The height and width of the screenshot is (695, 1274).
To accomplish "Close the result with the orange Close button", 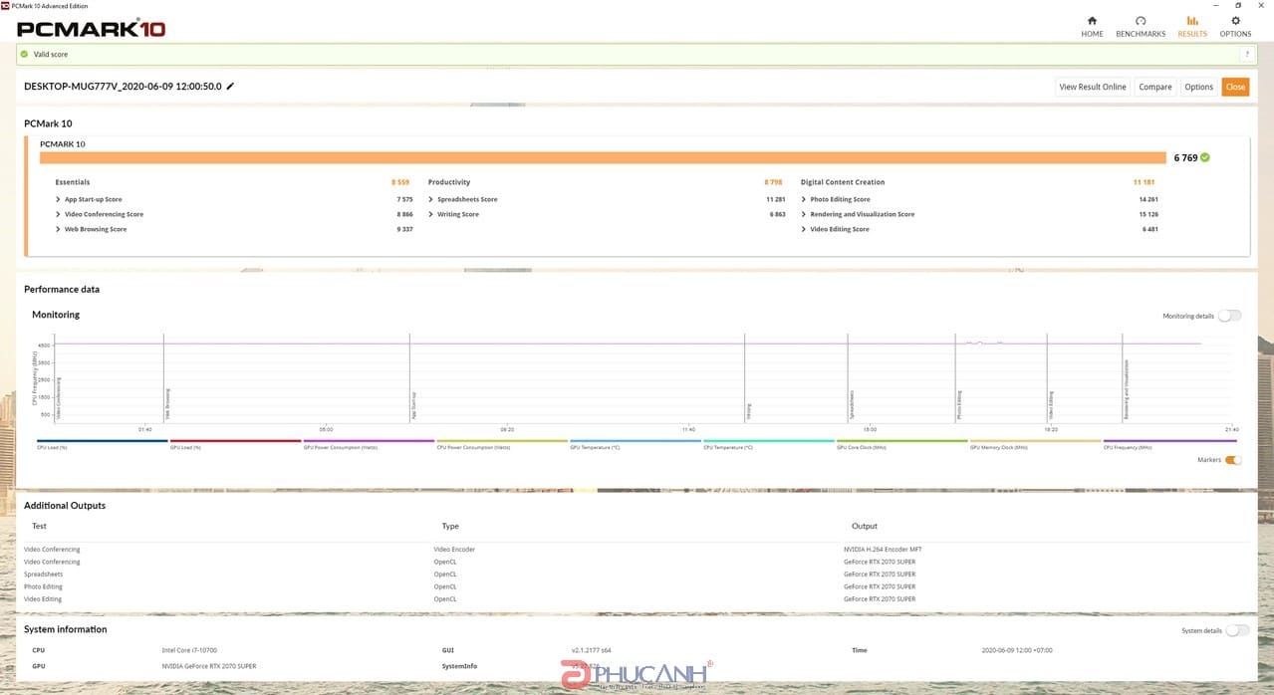I will coord(1235,87).
